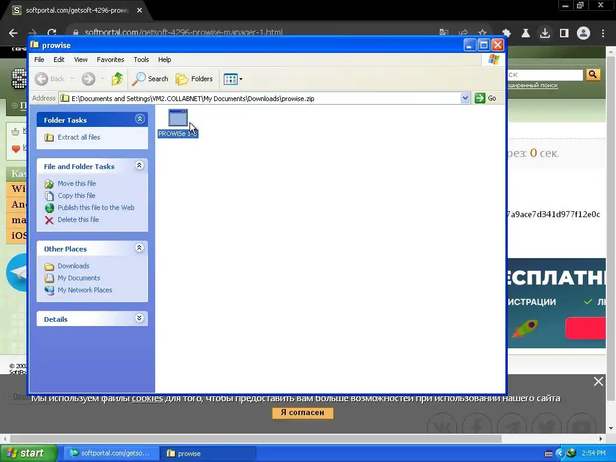This screenshot has width=616, height=462.
Task: Expand the Details panel
Action: [140, 318]
